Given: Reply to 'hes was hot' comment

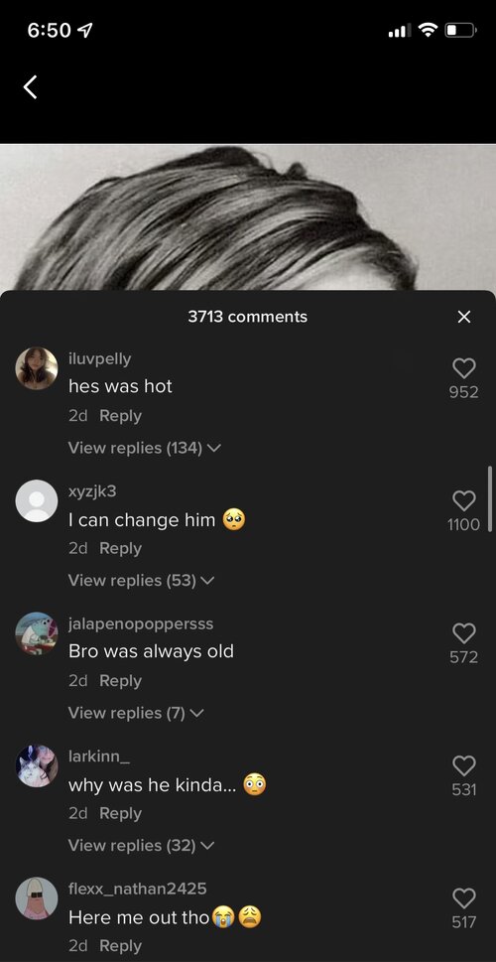Looking at the screenshot, I should [120, 415].
